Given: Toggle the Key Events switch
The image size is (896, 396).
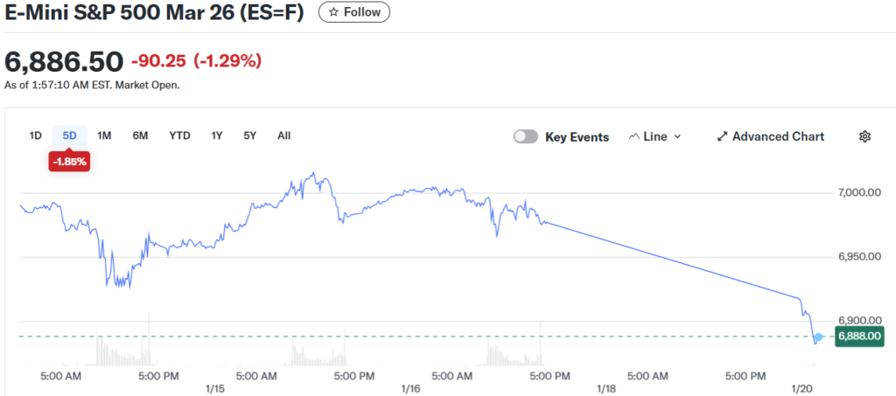Looking at the screenshot, I should click(526, 136).
